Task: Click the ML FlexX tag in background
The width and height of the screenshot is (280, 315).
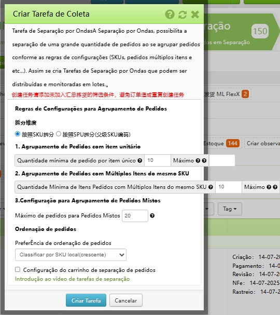Action: pyautogui.click(x=228, y=94)
